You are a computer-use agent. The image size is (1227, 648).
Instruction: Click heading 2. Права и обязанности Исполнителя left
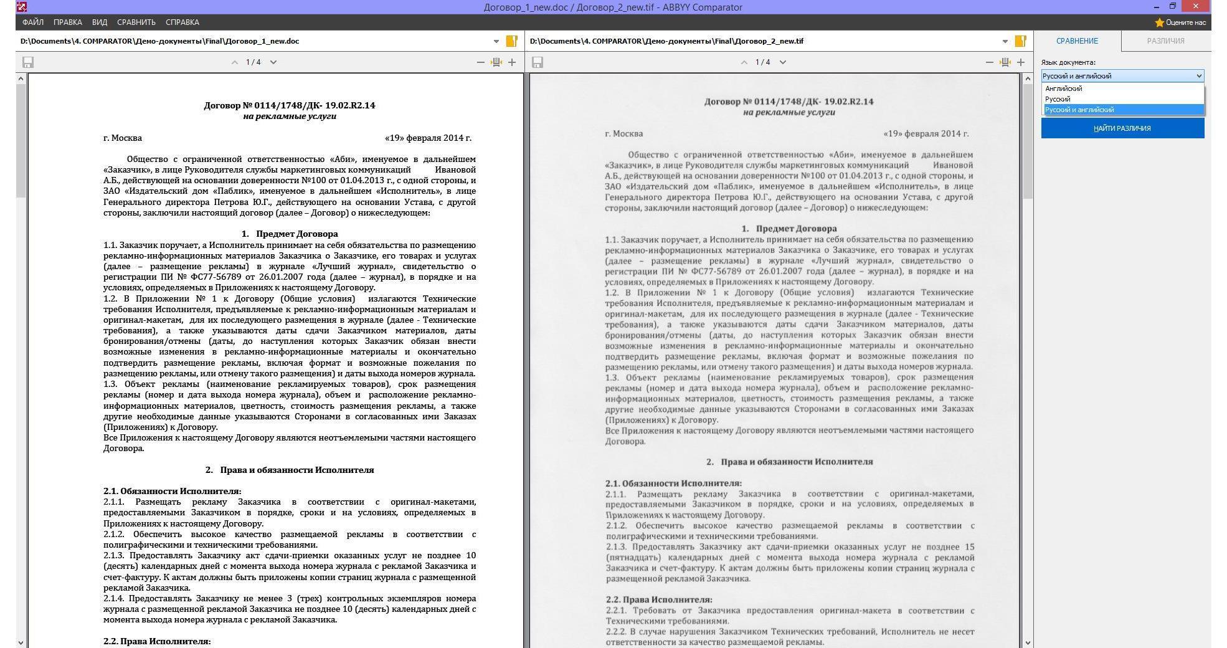(x=290, y=470)
